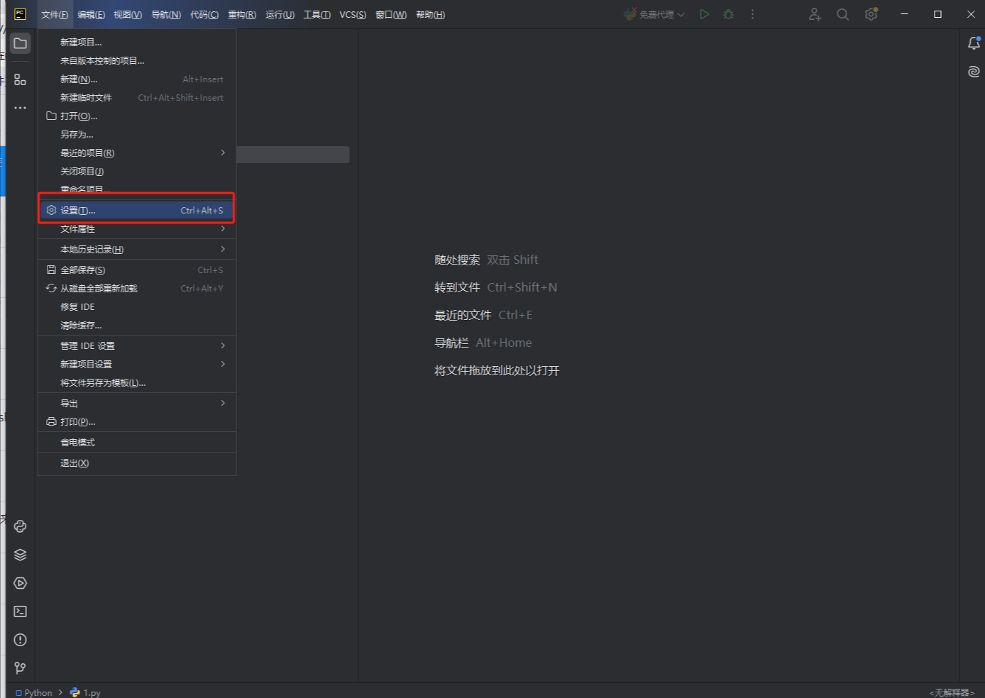Choose 修复 IDE menu entry

[137, 306]
